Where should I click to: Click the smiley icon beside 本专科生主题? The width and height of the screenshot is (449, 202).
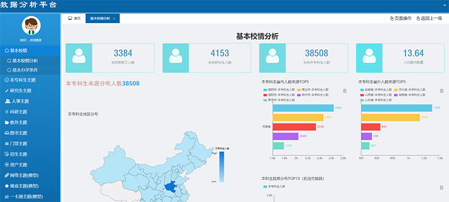[x=7, y=80]
